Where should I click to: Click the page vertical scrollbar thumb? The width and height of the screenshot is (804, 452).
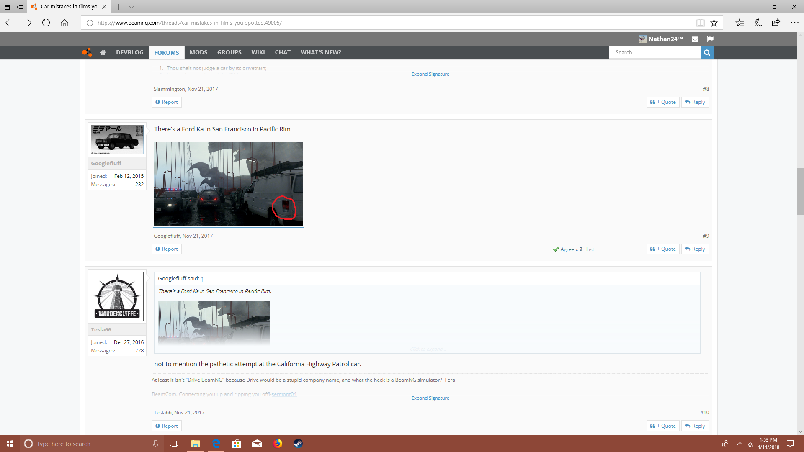point(800,191)
